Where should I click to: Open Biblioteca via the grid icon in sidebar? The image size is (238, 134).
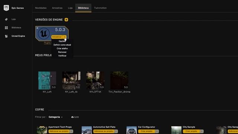pos(6,28)
